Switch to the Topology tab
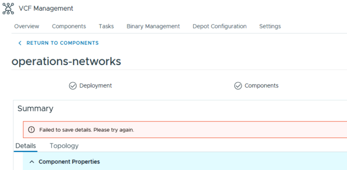This screenshot has width=347, height=170. pyautogui.click(x=64, y=146)
